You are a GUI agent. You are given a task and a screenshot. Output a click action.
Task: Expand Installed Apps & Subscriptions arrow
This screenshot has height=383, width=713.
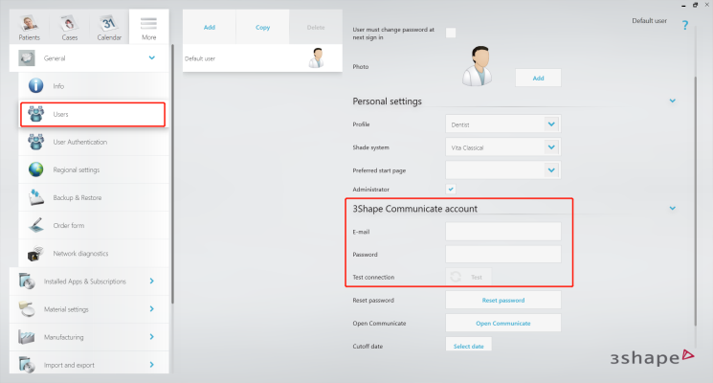(152, 282)
